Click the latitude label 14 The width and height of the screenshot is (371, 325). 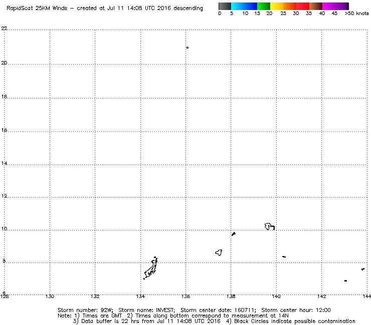(4, 163)
